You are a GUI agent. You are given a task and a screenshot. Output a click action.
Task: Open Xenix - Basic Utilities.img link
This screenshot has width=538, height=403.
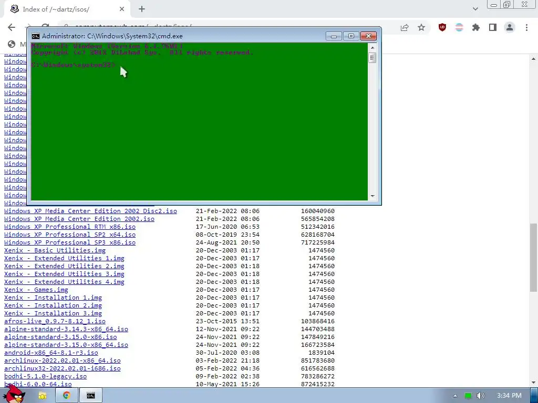55,250
